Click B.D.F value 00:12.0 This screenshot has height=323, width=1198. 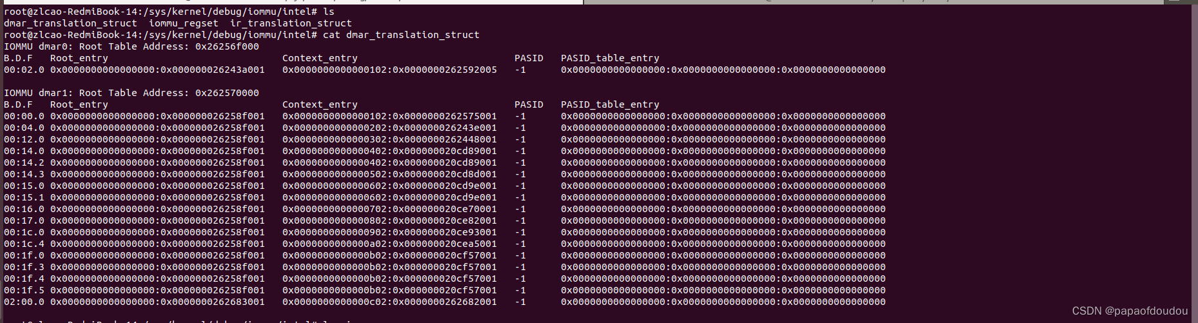[25, 139]
